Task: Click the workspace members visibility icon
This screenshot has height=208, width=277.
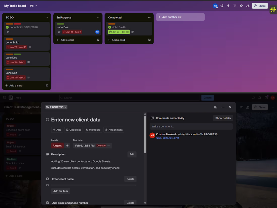Action: coord(248,6)
